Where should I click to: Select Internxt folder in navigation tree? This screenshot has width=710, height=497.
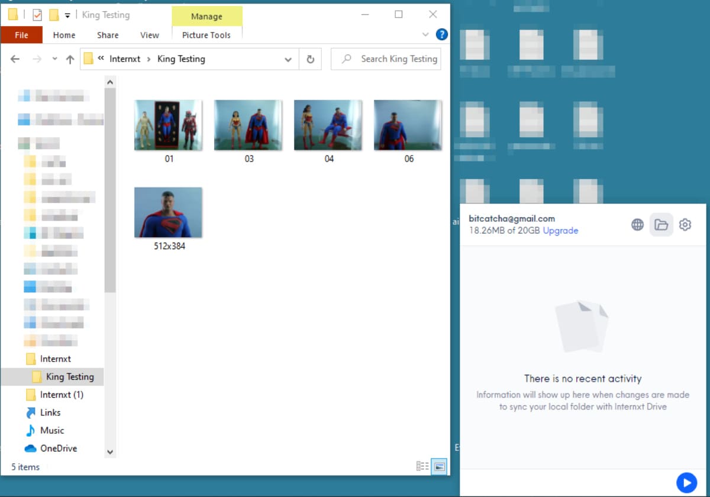point(56,359)
